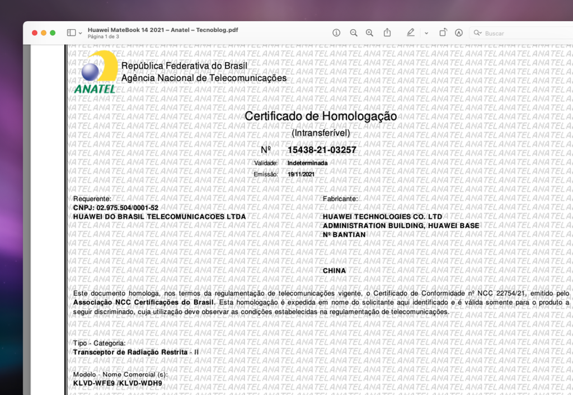
Task: Click the 'Fabricante:' label
Action: 340,199
